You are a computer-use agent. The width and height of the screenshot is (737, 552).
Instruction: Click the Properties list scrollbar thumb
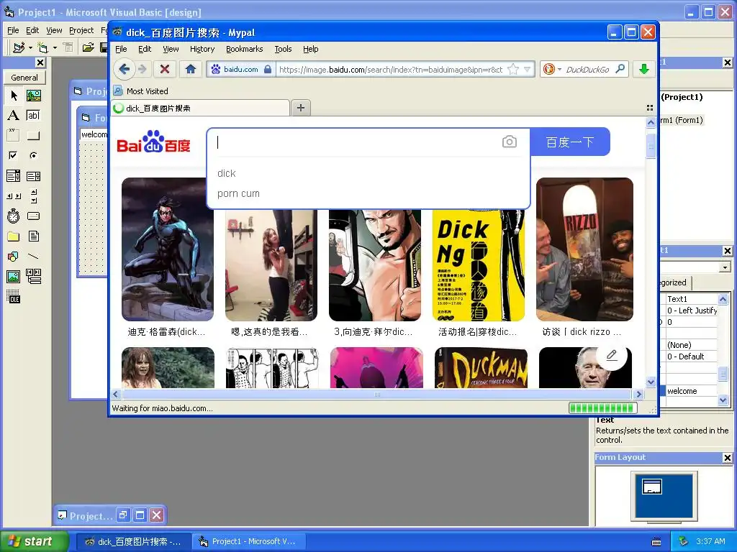(x=723, y=373)
